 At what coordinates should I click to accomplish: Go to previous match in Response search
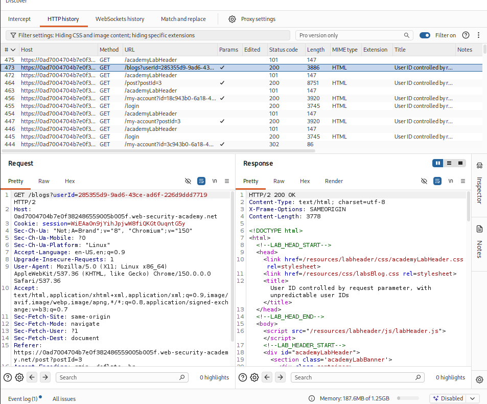pos(267,377)
